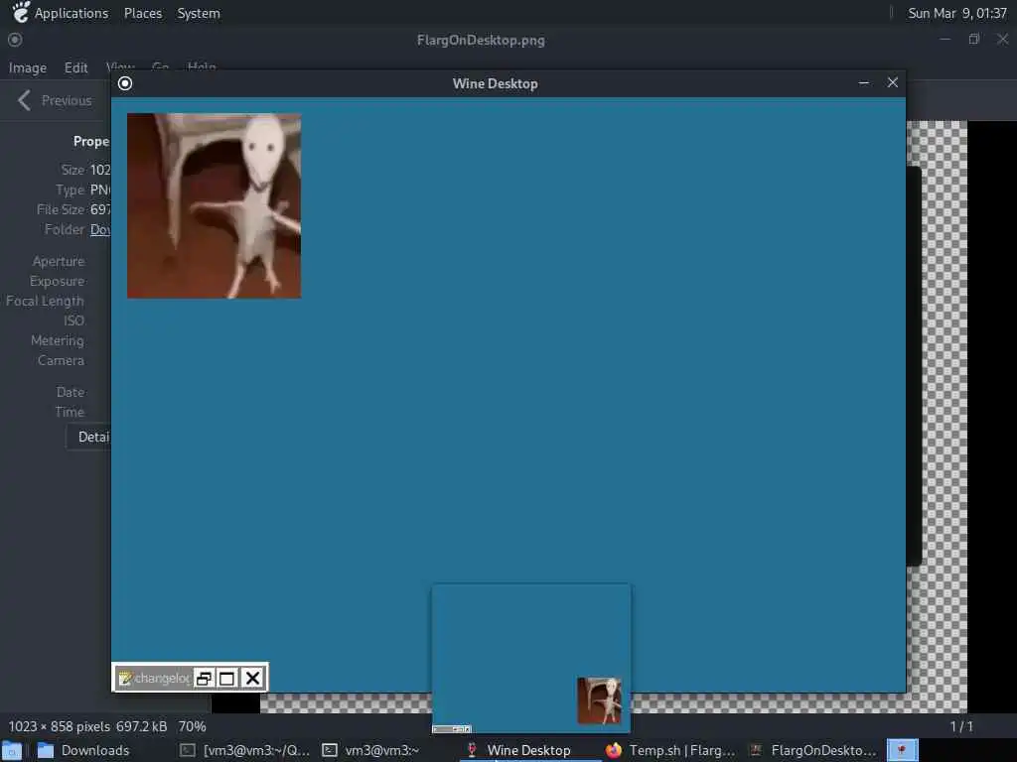Open the System menu

click(x=199, y=13)
